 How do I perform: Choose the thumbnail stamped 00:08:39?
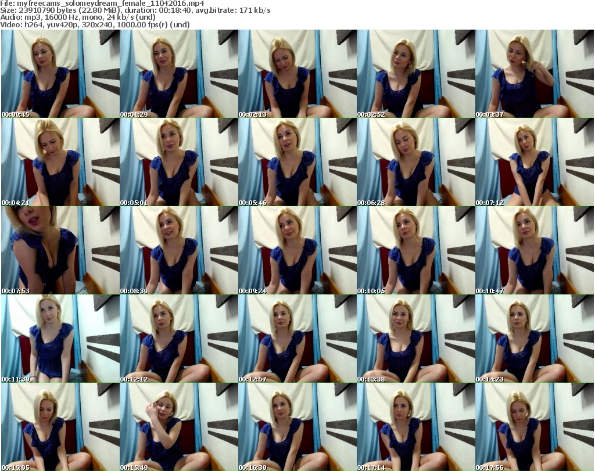tap(179, 250)
